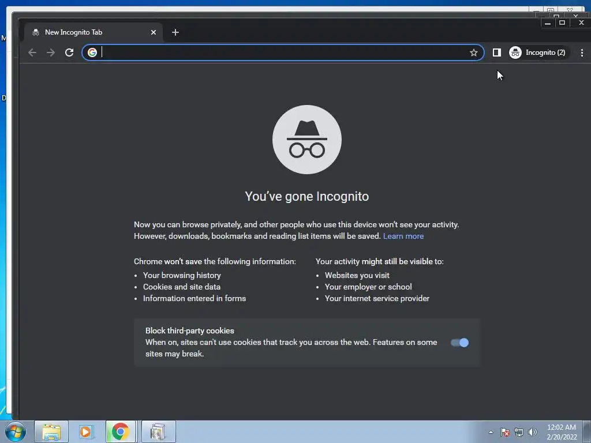Open the clock showing 12:02 AM
The height and width of the screenshot is (443, 591).
tap(562, 432)
